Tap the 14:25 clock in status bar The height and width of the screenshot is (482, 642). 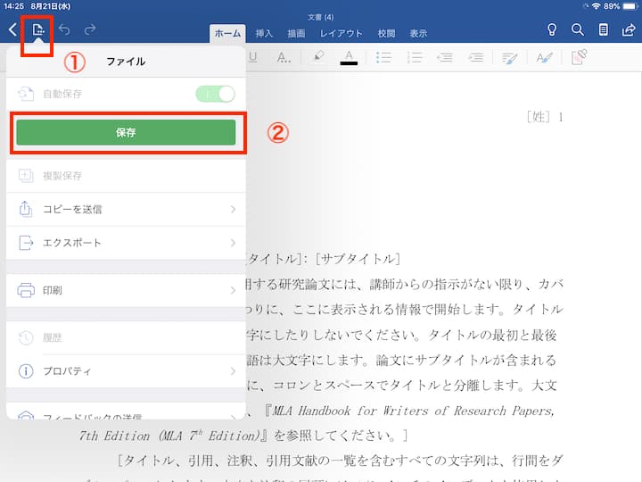(13, 6)
